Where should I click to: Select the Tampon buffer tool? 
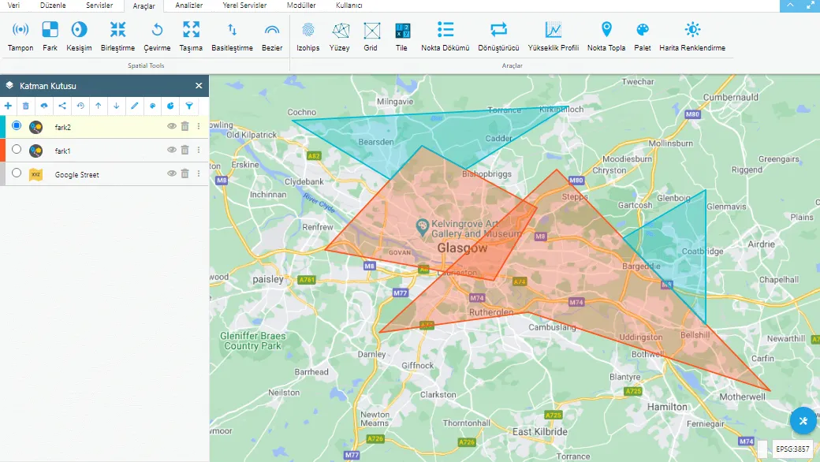(20, 36)
